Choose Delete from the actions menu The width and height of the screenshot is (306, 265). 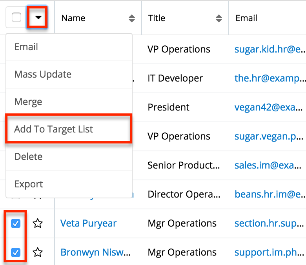point(28,157)
